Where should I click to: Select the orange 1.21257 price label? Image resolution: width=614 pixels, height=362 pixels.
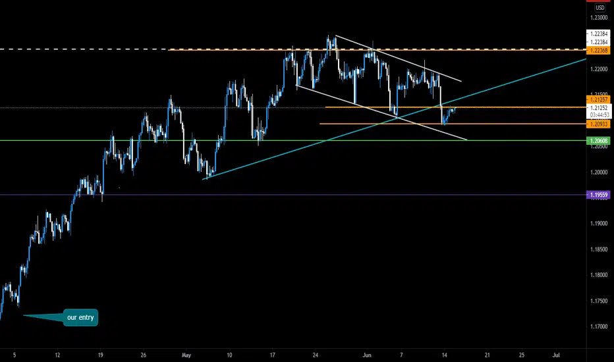tap(598, 99)
